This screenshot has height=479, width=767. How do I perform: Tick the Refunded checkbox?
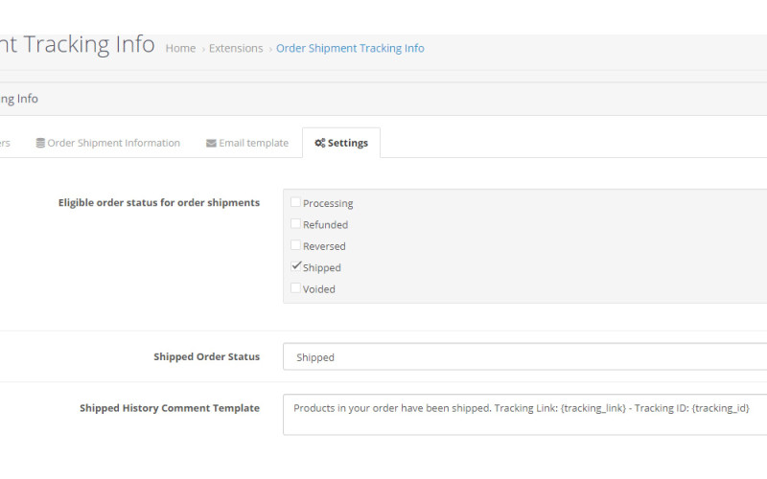[295, 224]
